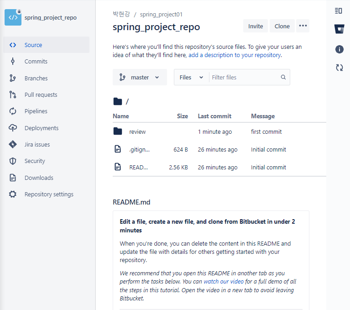Open the review folder
Viewport: 350px width, 310px height.
click(x=137, y=132)
